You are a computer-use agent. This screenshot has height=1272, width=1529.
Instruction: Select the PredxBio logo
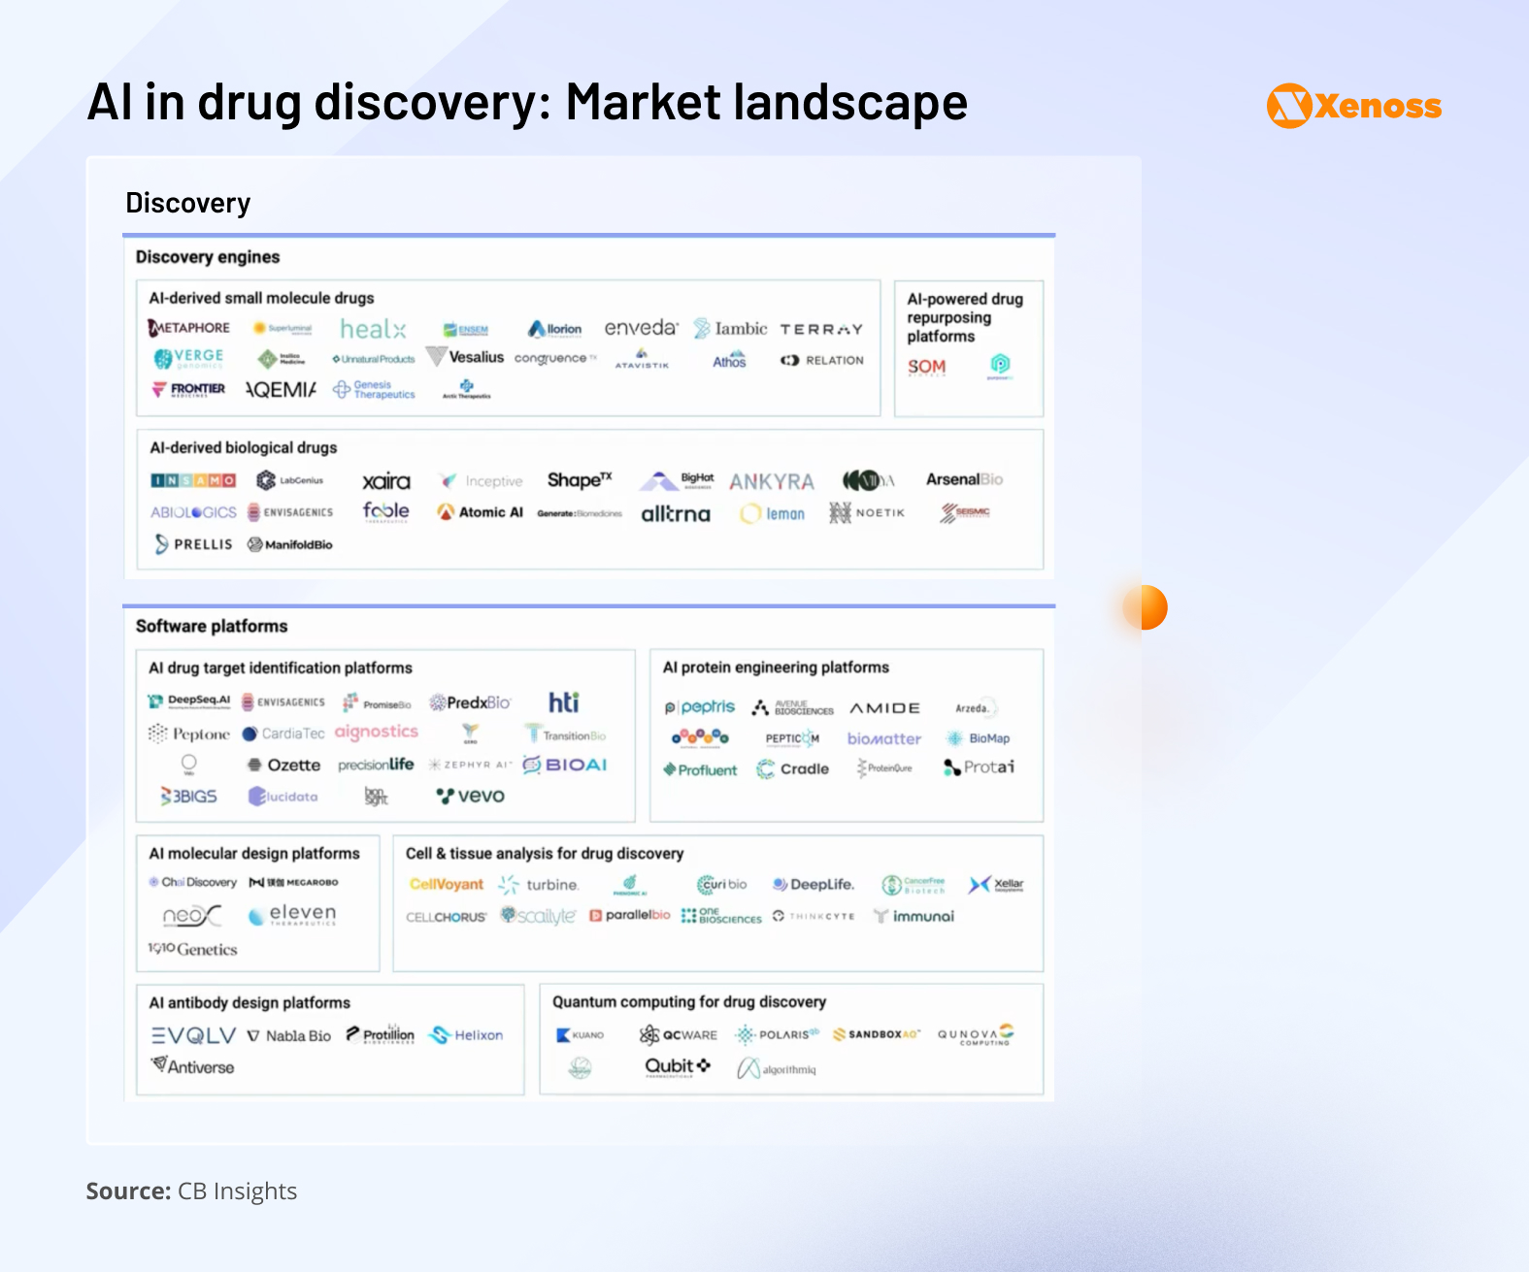pyautogui.click(x=470, y=702)
